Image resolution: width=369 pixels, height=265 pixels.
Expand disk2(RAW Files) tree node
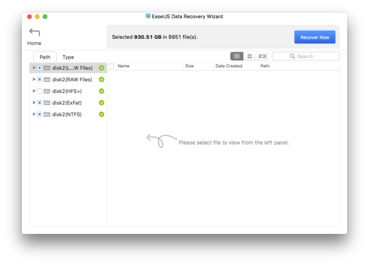tap(34, 79)
